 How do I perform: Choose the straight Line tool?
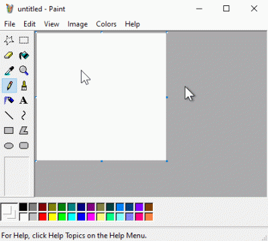click(9, 116)
